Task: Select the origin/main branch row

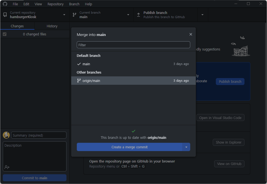Action: 133,81
